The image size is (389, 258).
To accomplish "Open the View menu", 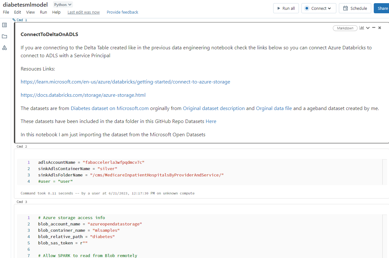I will point(30,12).
